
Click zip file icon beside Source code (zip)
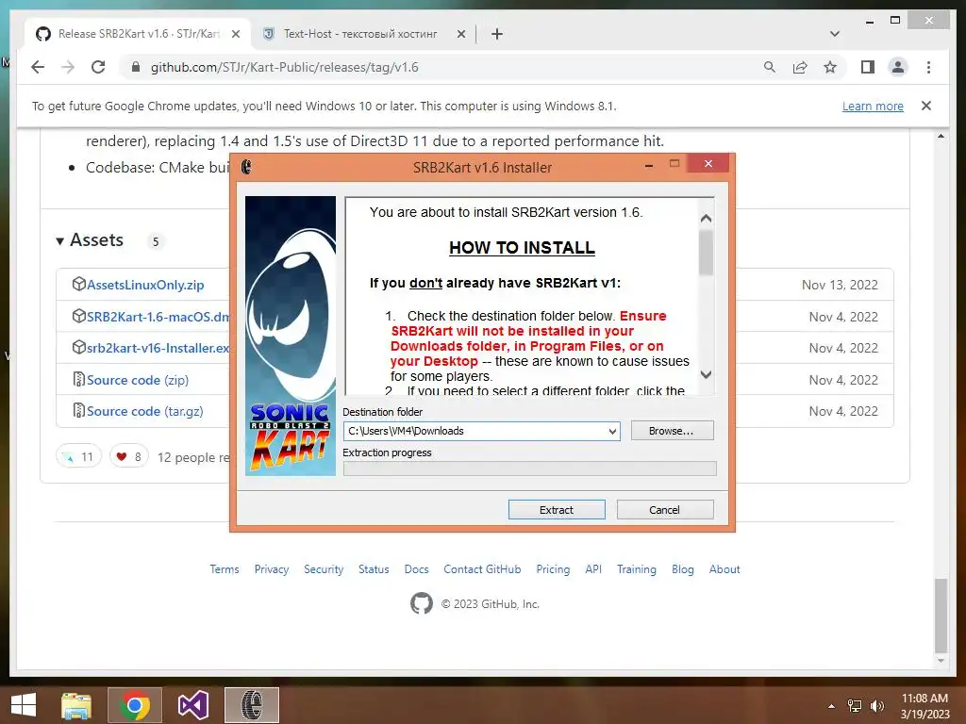click(x=79, y=379)
